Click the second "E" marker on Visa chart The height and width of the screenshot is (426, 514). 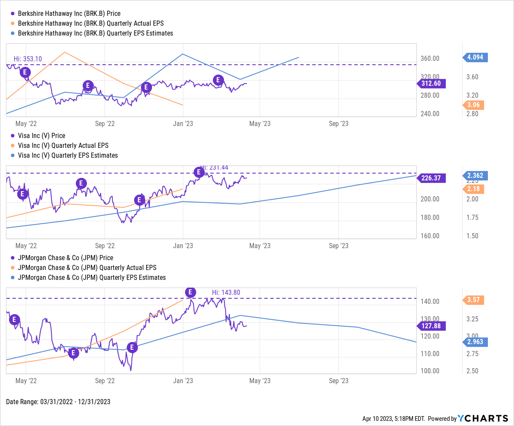pos(81,183)
